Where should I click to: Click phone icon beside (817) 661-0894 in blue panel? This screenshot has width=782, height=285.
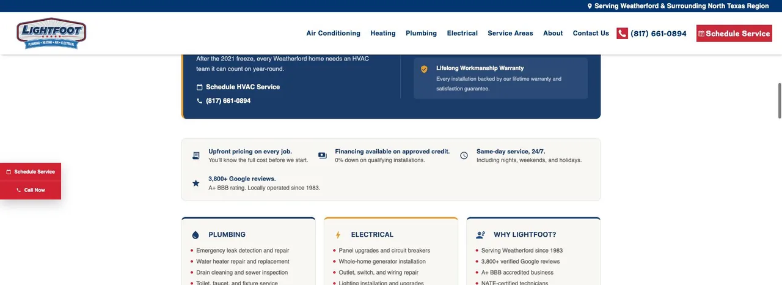pos(199,101)
